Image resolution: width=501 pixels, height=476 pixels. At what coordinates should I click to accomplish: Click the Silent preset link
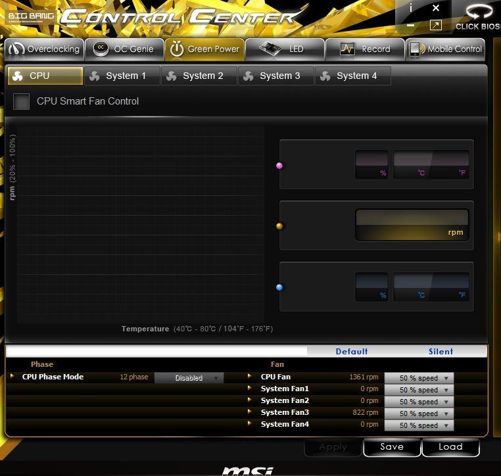441,351
